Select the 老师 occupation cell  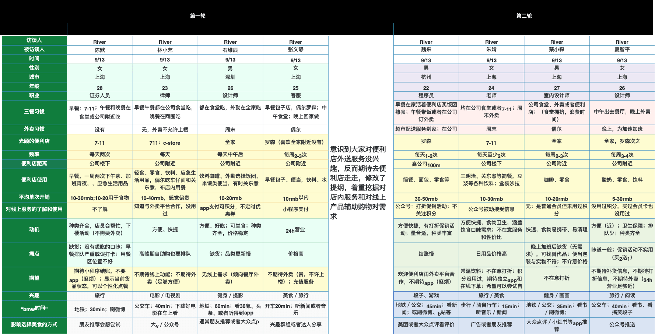(491, 95)
